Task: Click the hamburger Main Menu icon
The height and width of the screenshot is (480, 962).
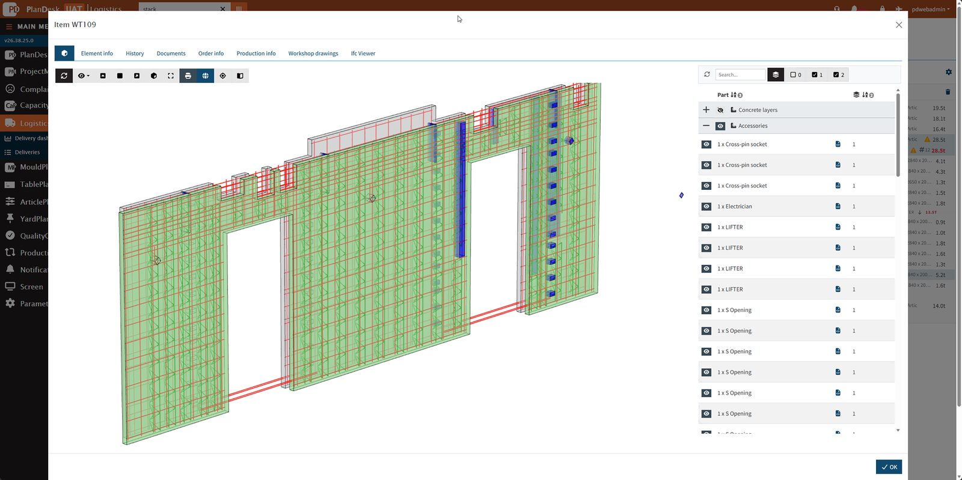Action: (x=9, y=26)
